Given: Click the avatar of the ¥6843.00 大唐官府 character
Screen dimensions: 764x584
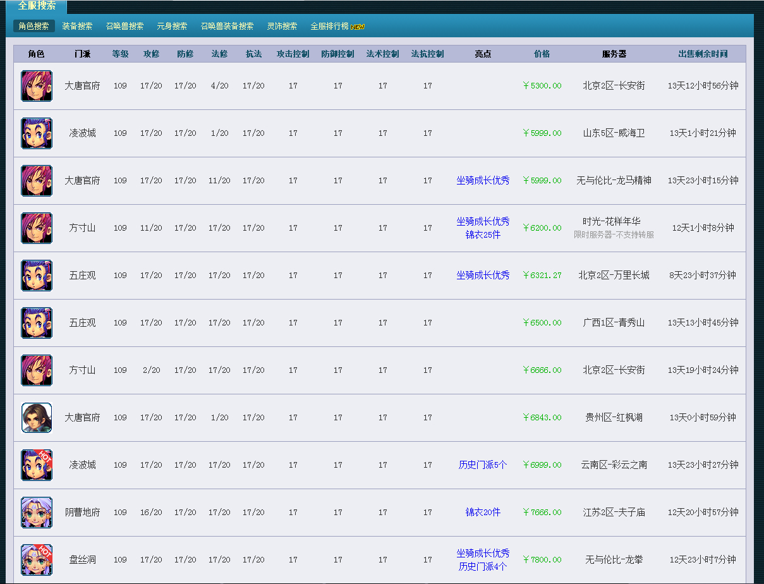Looking at the screenshot, I should [x=37, y=418].
